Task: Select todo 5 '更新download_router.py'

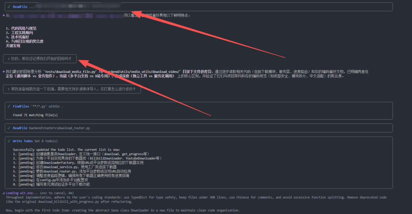Action: (x=72, y=171)
